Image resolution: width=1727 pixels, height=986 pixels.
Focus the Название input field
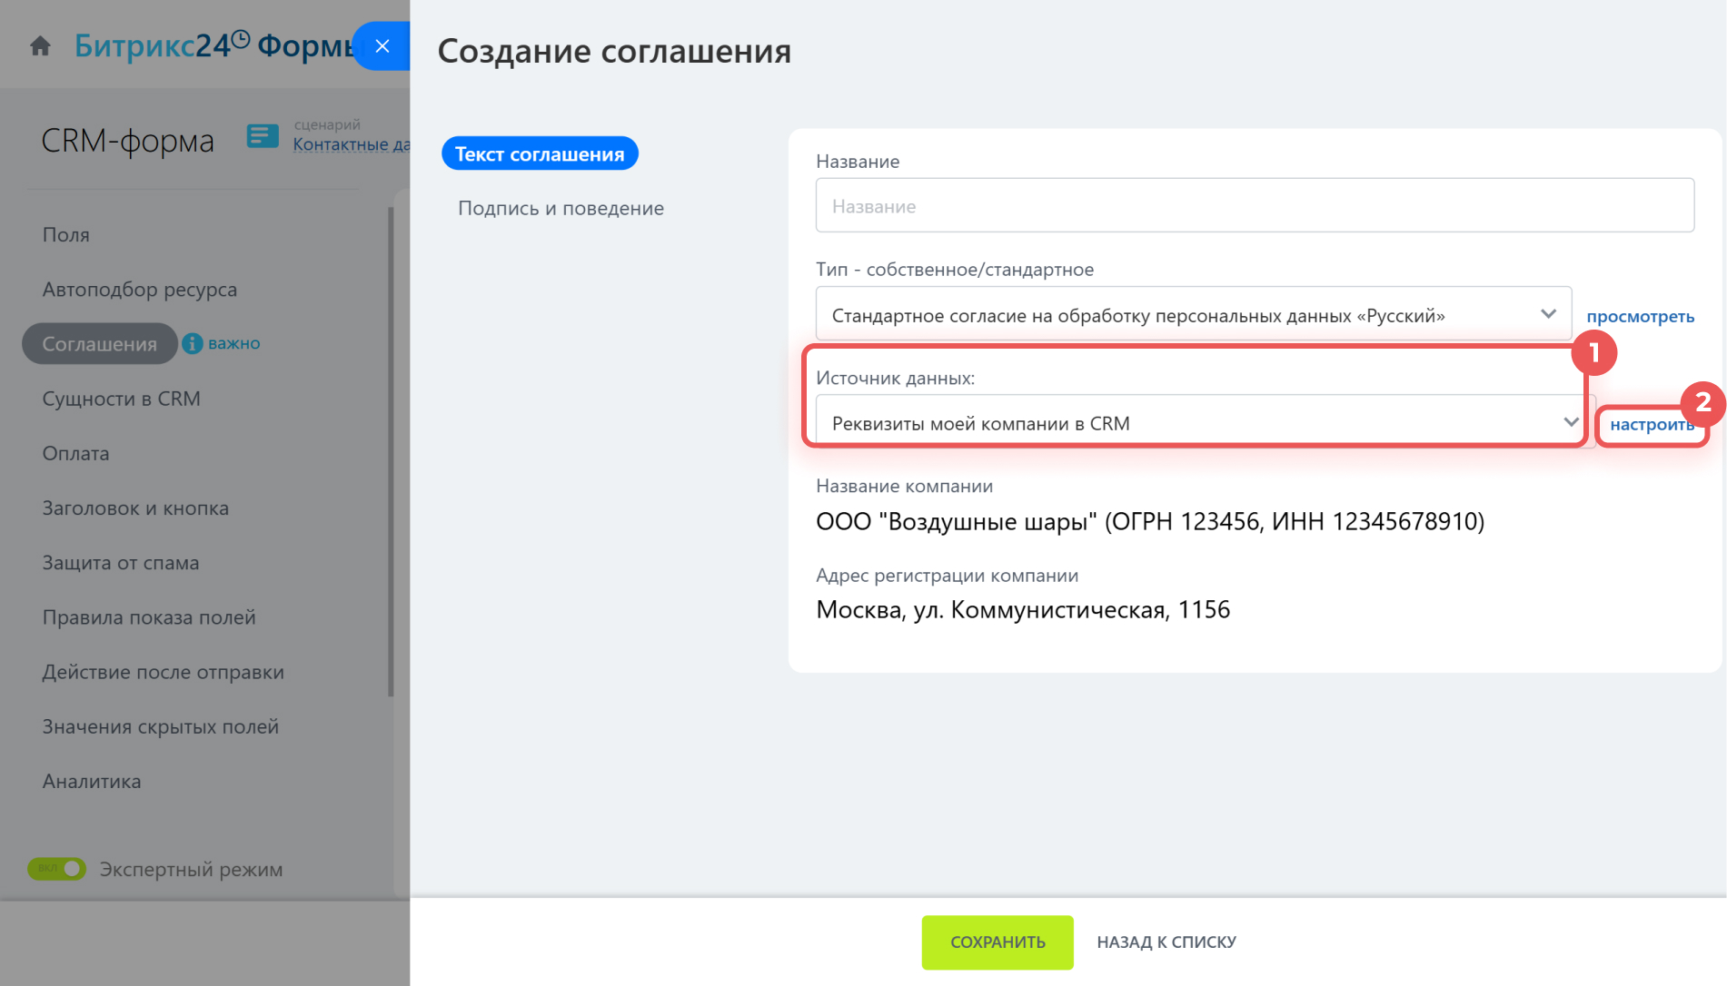1254,206
